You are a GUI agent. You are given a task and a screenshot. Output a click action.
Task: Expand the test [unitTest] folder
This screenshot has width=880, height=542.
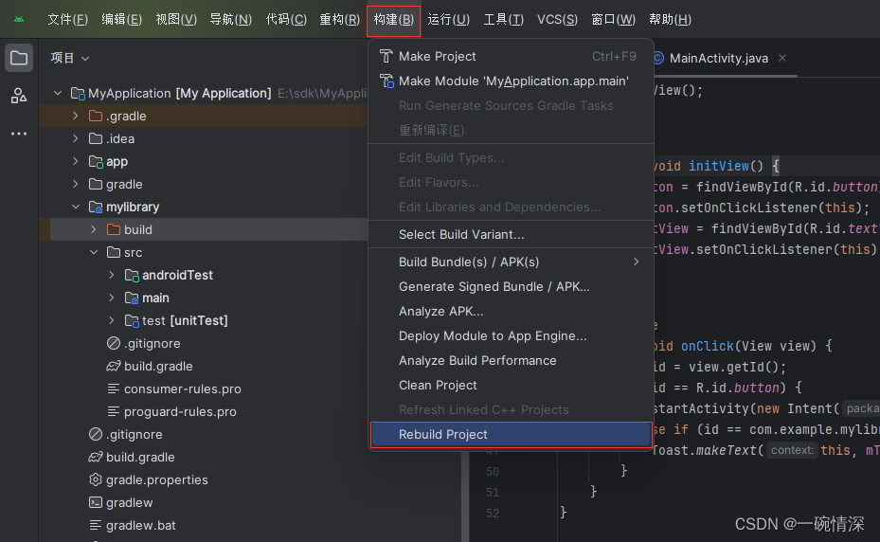[x=112, y=320]
